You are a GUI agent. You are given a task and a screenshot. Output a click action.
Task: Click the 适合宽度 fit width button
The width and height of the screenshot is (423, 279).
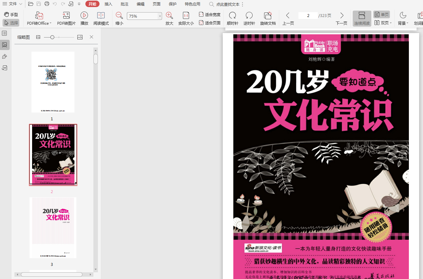[x=210, y=14]
